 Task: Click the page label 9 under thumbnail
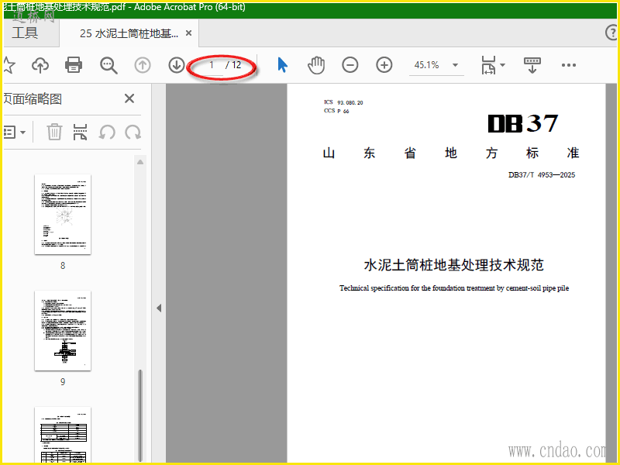(x=63, y=381)
